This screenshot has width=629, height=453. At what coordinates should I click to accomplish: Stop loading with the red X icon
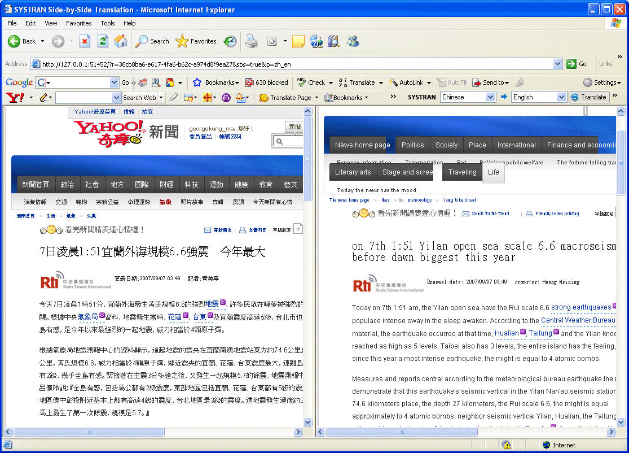pyautogui.click(x=85, y=41)
